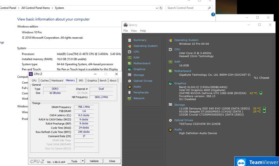Click the Motherboard icon in Speccy sidebar
The height and width of the screenshot is (166, 279).
point(130,63)
